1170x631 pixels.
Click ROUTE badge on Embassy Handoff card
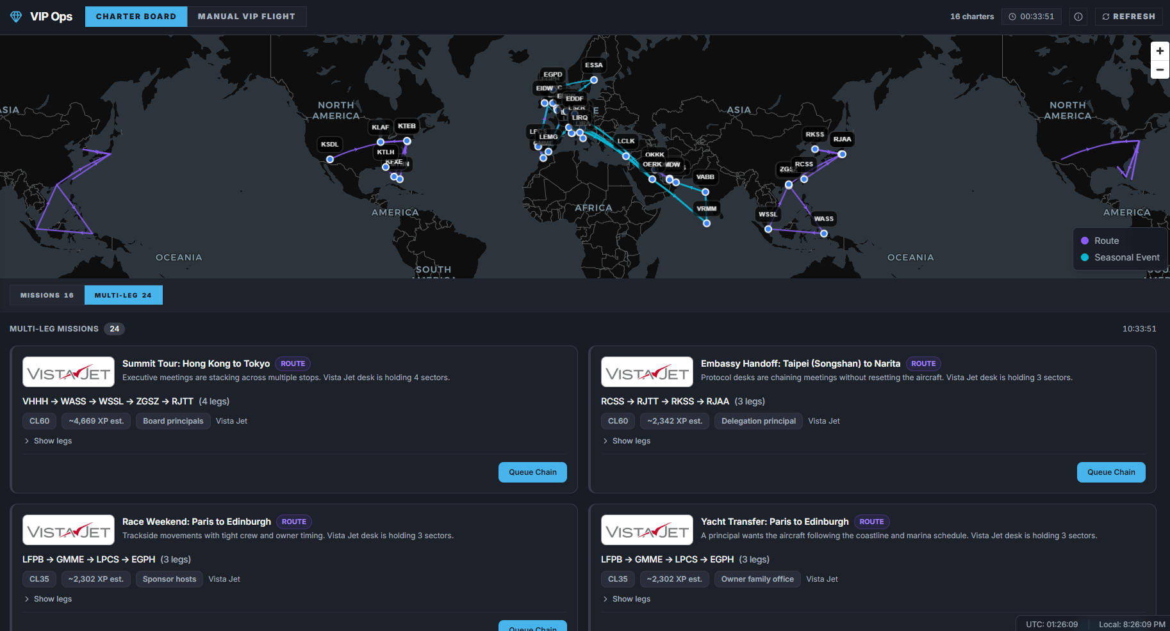pos(923,363)
